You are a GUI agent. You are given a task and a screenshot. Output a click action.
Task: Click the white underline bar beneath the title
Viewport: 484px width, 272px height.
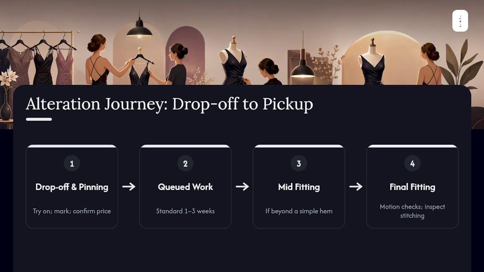click(39, 119)
